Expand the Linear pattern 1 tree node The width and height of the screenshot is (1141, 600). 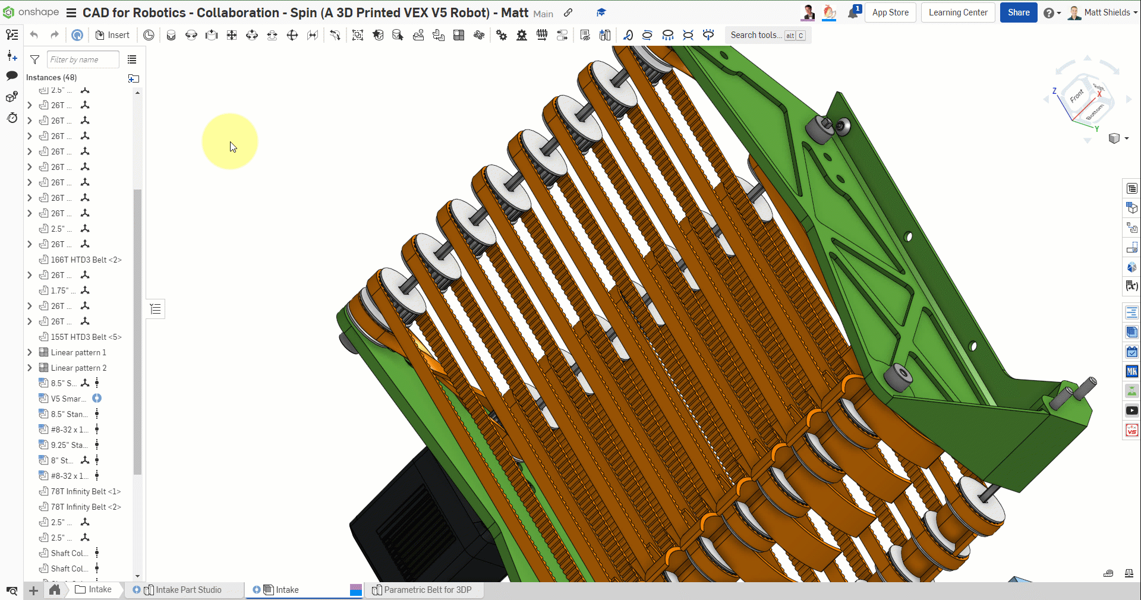(30, 352)
